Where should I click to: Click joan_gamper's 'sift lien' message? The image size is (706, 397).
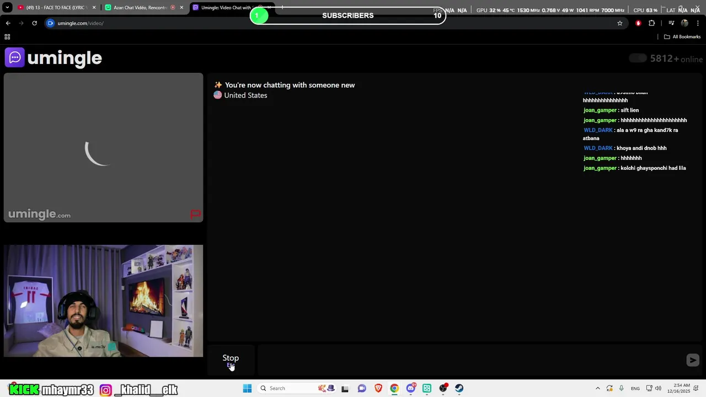611,110
